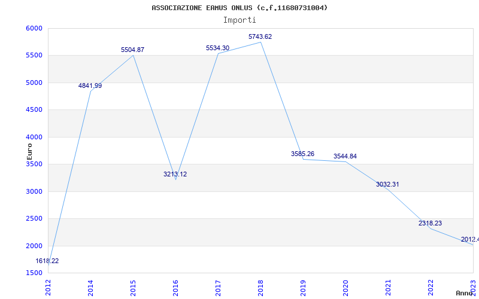Click x-axis year 2022
This screenshot has height=299, width=479.
(x=431, y=287)
